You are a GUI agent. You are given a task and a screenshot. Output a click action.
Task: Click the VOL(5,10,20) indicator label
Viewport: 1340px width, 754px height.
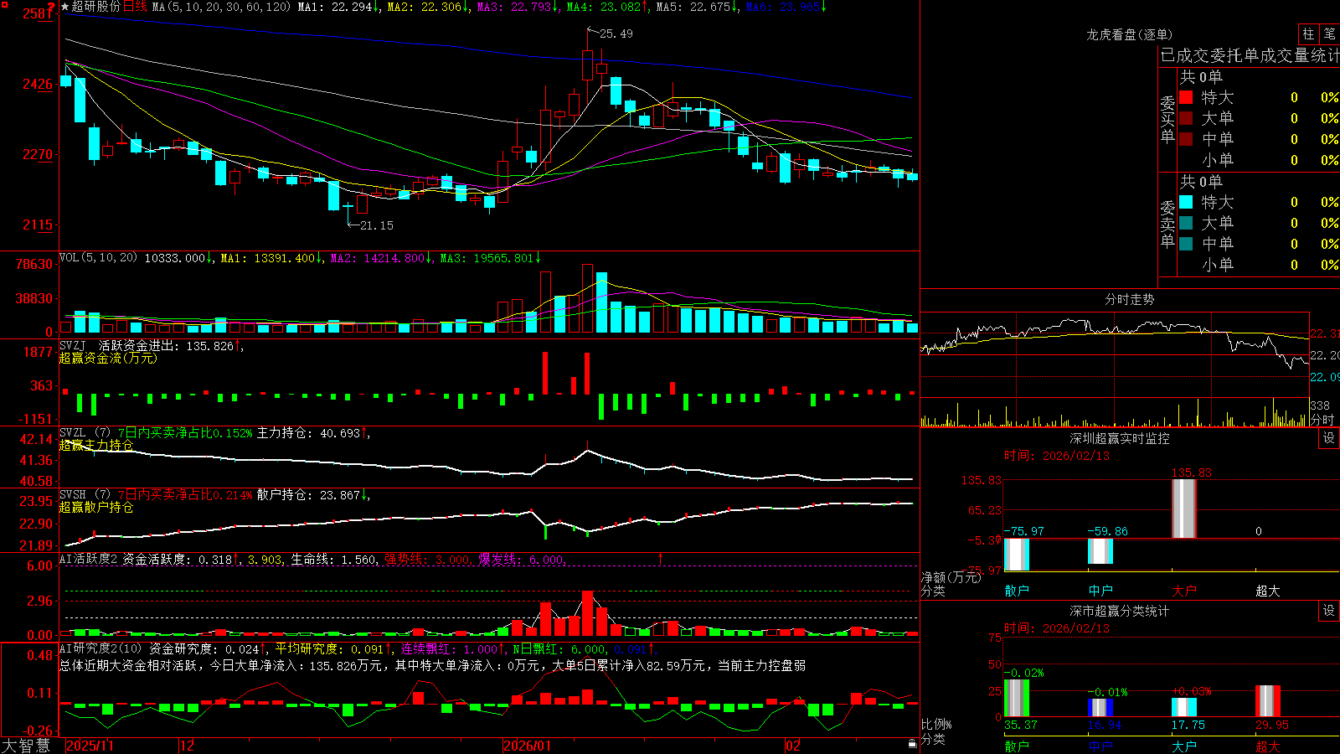coord(98,258)
